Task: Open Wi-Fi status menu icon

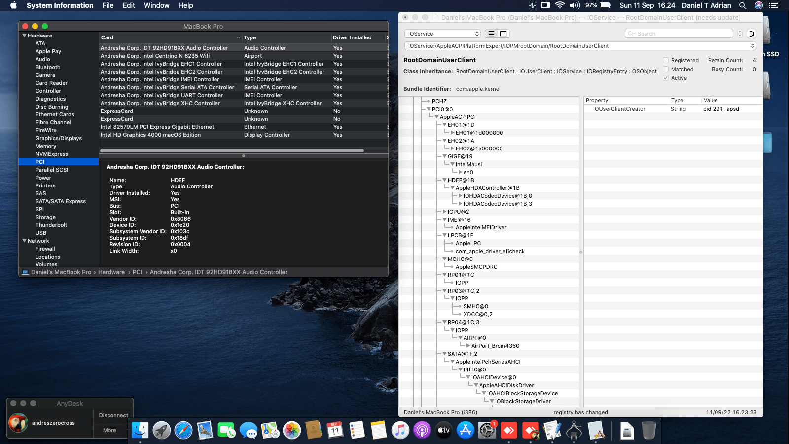Action: (x=560, y=5)
